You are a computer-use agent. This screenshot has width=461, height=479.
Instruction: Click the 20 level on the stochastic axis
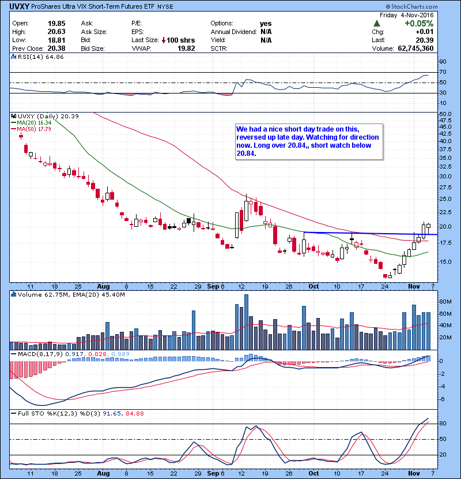coord(443,455)
